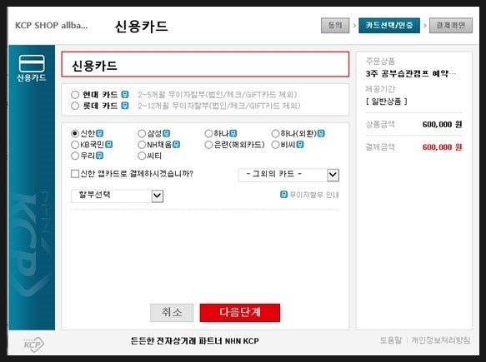This screenshot has width=486, height=362.
Task: Click info icon beside KB국민 card
Action: [109, 145]
